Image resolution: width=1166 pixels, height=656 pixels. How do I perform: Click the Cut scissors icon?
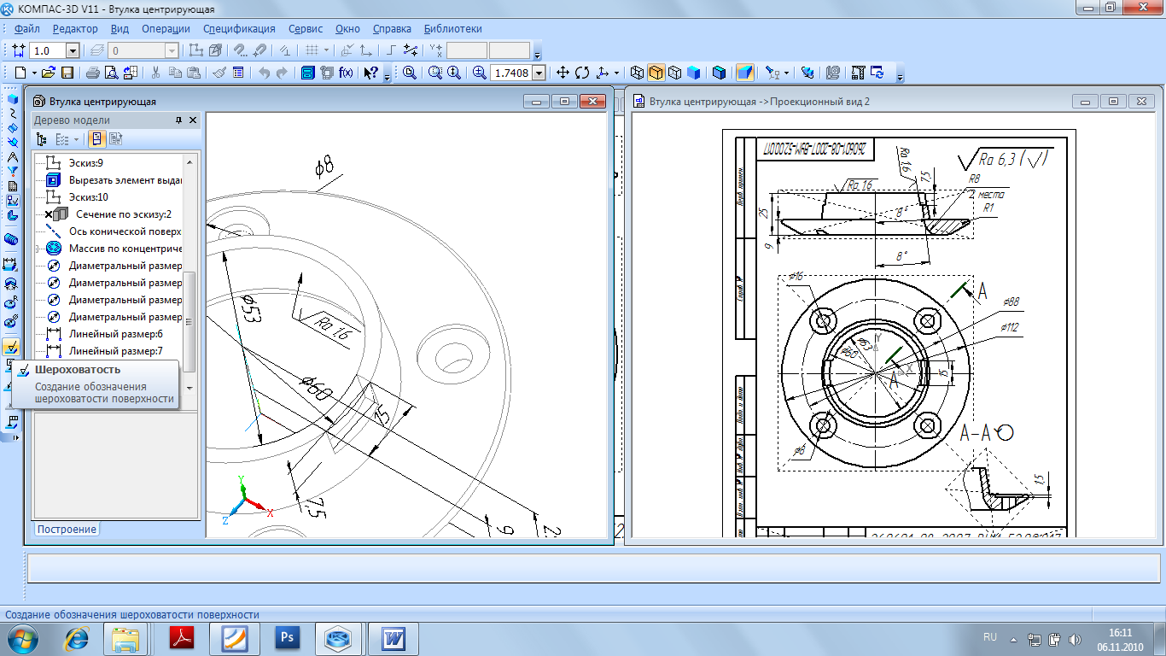tap(155, 73)
